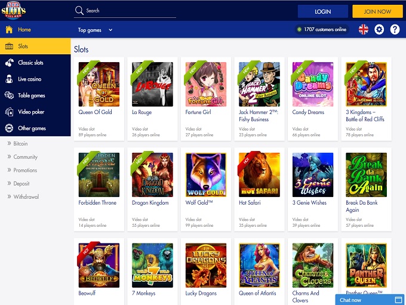Click the Table games chips icon
Viewport: 406px width, 305px height.
click(9, 95)
